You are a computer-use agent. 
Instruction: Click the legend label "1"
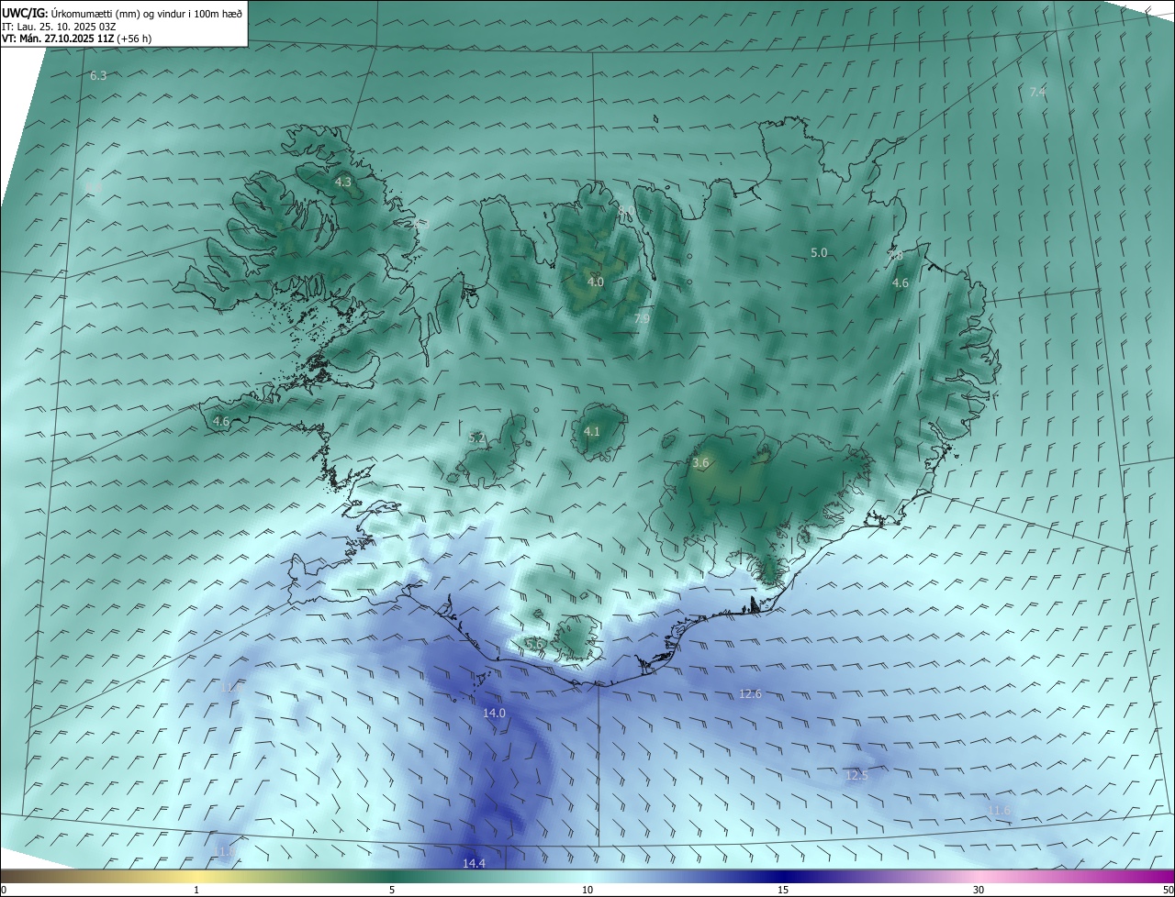pos(196,891)
